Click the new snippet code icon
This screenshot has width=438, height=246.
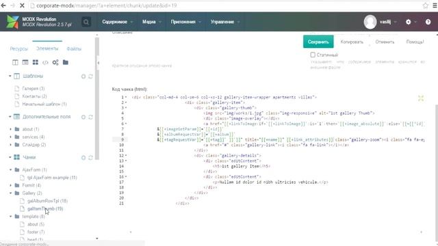point(45,62)
